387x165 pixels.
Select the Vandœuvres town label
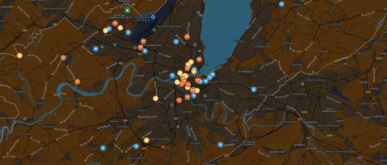(x=262, y=46)
